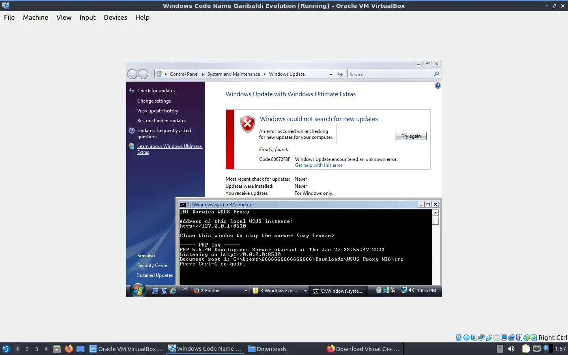Click VirtualBox CPU virtualization status icon
This screenshot has height=355, width=568.
point(519,338)
